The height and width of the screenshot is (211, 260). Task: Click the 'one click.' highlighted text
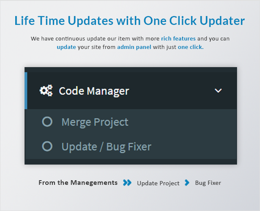(x=191, y=47)
